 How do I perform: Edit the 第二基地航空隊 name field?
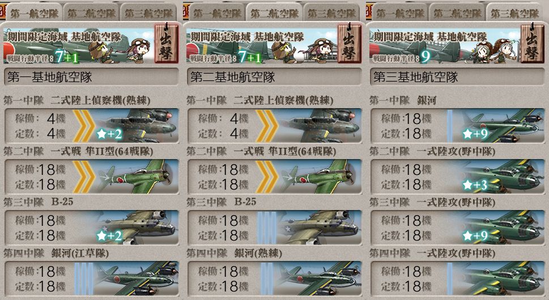click(275, 77)
